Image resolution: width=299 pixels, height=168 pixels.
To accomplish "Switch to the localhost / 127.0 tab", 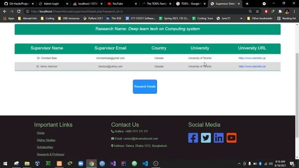I will click(x=88, y=4).
